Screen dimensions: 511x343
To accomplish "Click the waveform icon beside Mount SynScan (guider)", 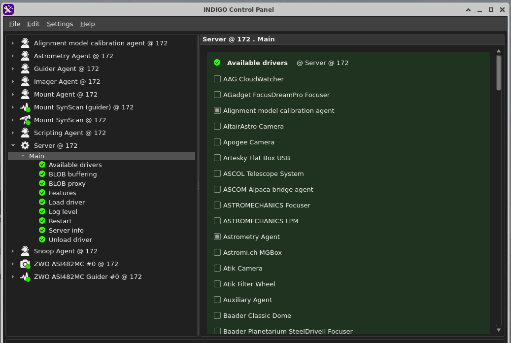I will (x=25, y=107).
